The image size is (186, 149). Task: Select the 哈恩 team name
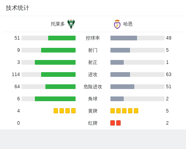128,24
